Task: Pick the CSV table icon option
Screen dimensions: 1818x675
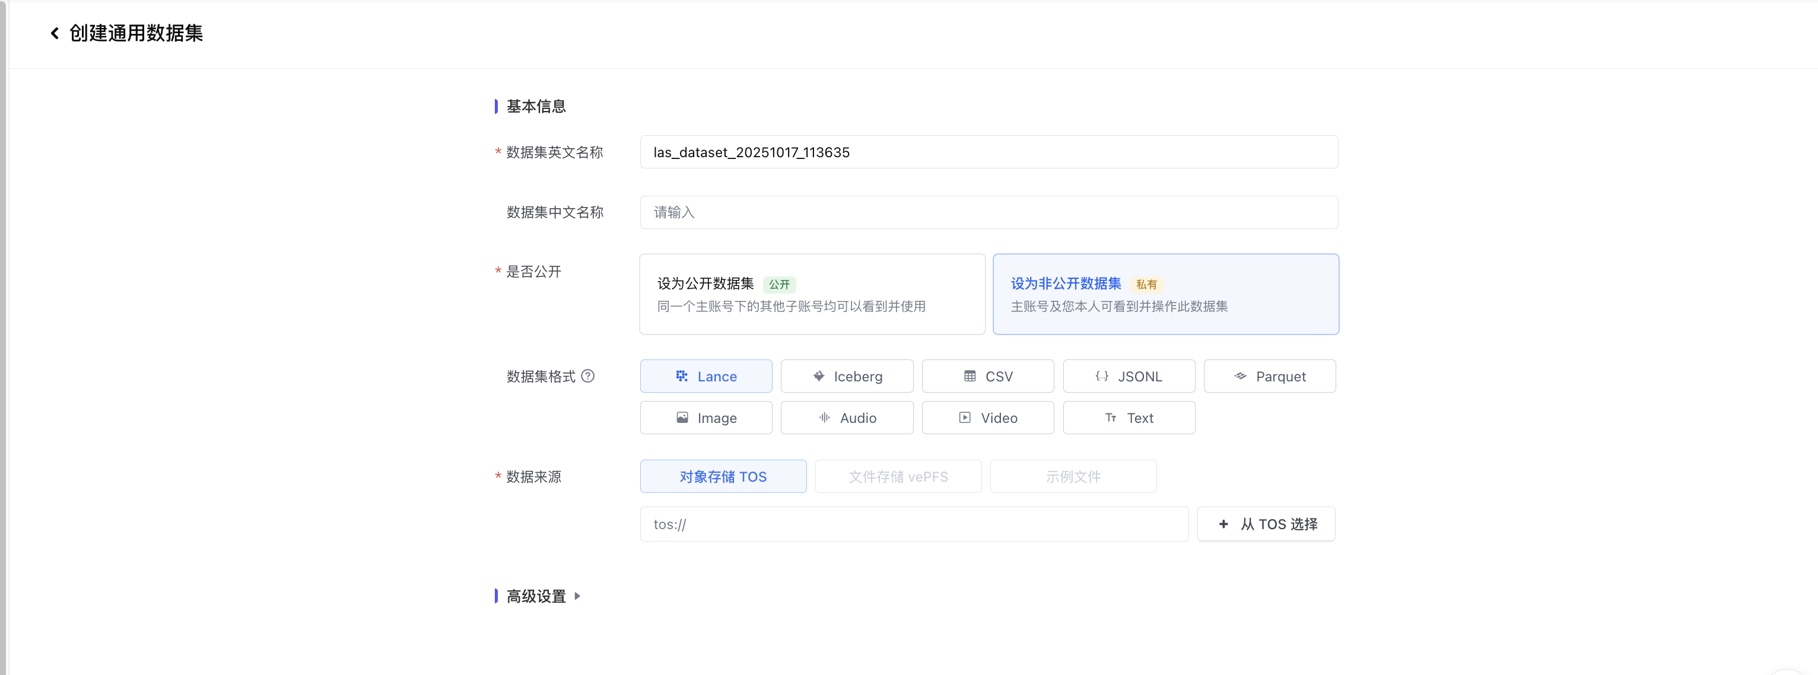Action: point(970,376)
